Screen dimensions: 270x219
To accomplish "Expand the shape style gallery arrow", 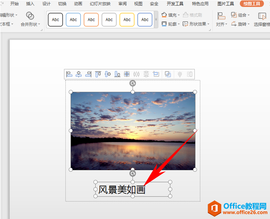I will pos(156,20).
